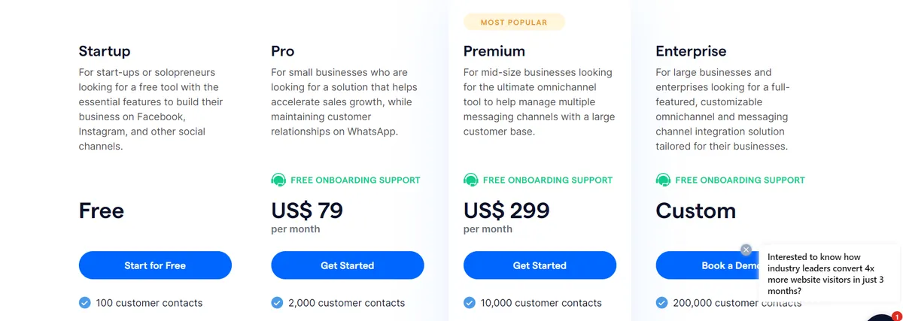The image size is (903, 321).
Task: Click the Enterprise plan headset support icon
Action: 663,180
